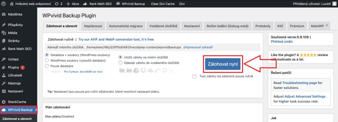
Task: Choose 'Odeslat zálohu do vzdáleného úložiště' radio
Action: (120, 63)
